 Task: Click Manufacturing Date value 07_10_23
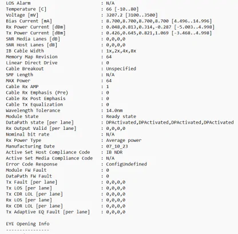click(117, 146)
